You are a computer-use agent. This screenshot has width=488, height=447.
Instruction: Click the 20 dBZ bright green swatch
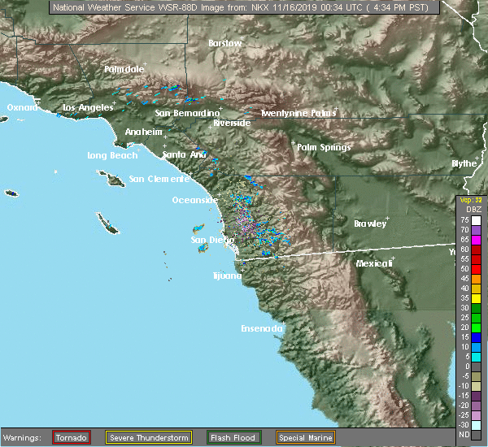tap(476, 328)
